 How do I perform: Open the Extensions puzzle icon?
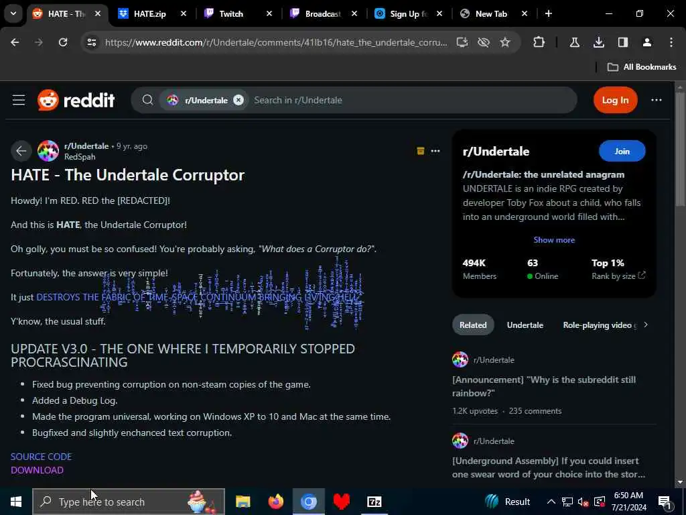539,42
